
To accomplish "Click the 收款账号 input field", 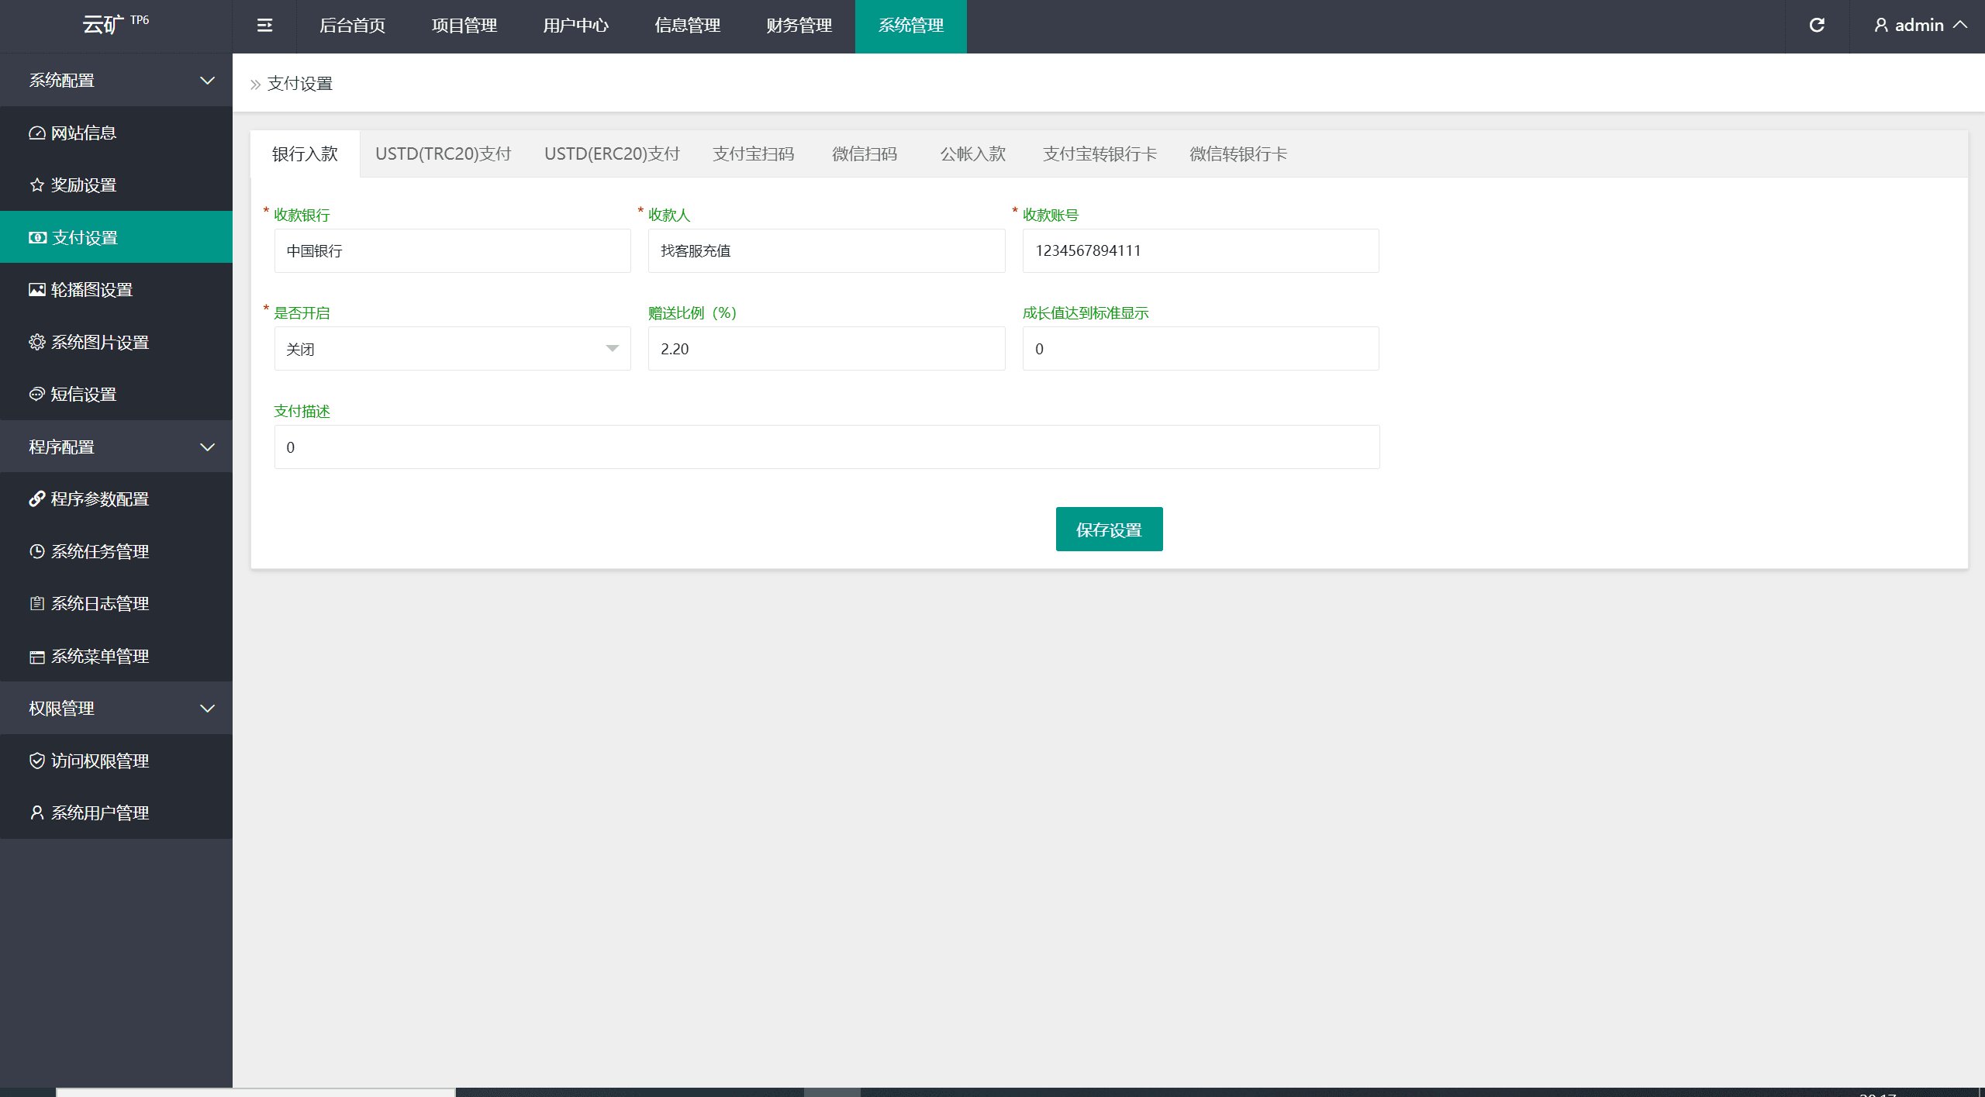I will tap(1200, 250).
